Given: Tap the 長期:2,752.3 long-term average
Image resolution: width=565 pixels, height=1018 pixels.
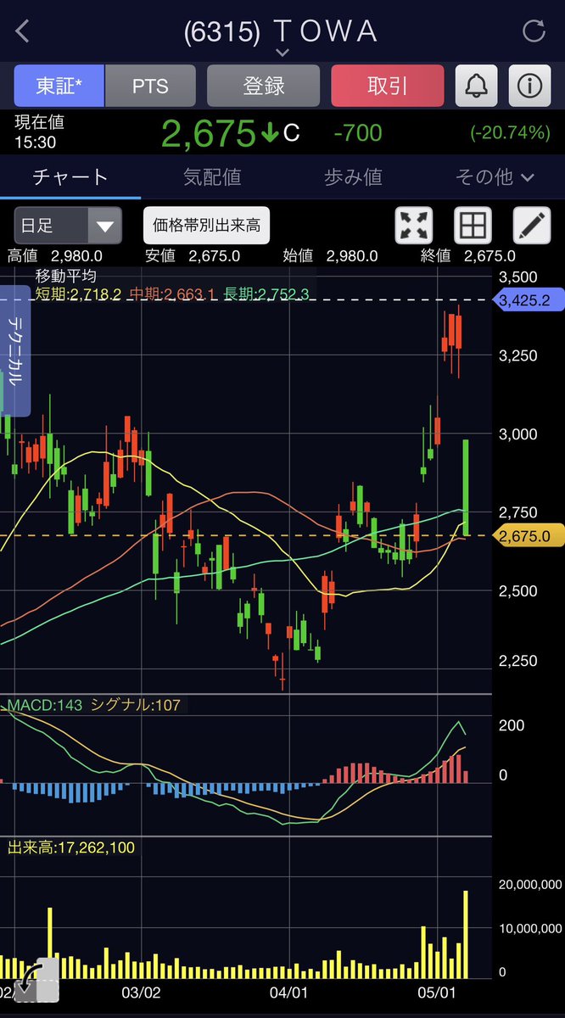Looking at the screenshot, I should pyautogui.click(x=266, y=294).
